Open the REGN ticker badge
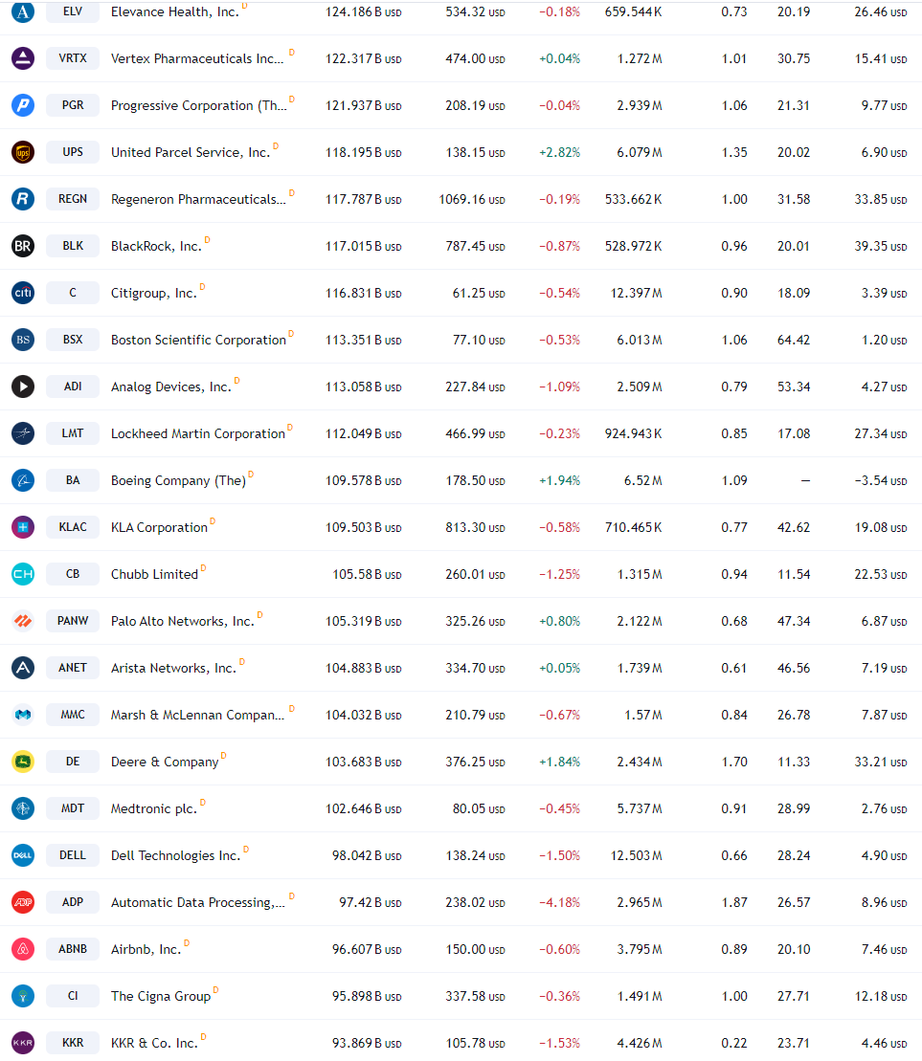The image size is (922, 1061). pyautogui.click(x=73, y=199)
